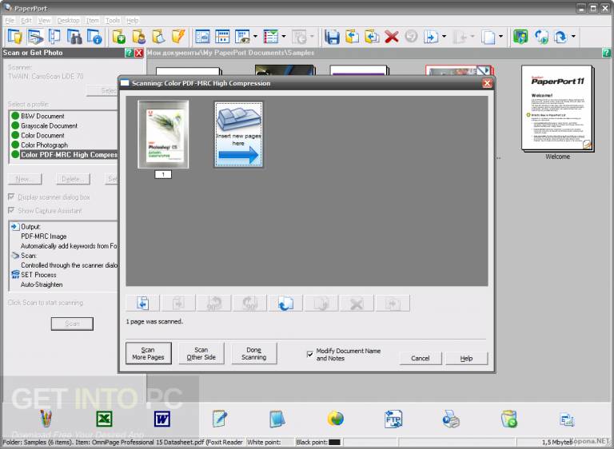Select scanned page 1 thumbnail
The width and height of the screenshot is (614, 449).
coord(163,134)
